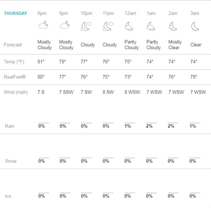The height and width of the screenshot is (208, 211).
Task: Click the 9pm mostly cloudy moon icon
Action: 65,25
